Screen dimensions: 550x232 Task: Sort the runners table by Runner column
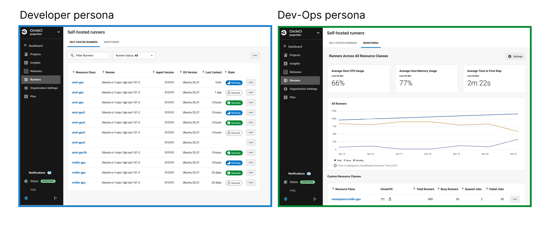pyautogui.click(x=109, y=72)
